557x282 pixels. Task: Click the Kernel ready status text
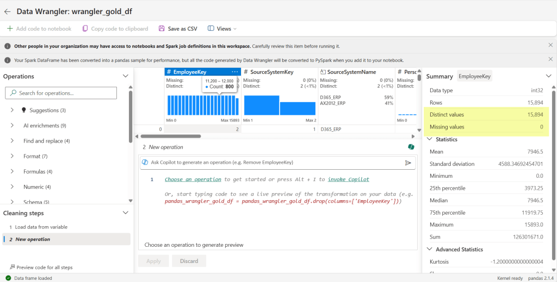[510, 278]
